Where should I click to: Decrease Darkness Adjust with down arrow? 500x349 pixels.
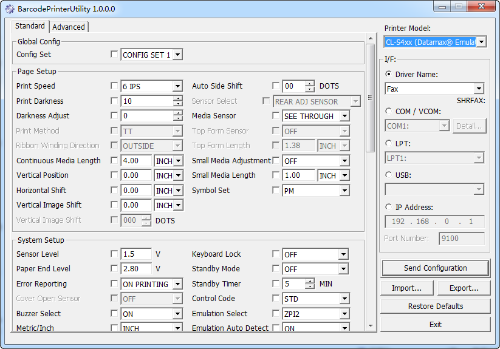coord(177,119)
